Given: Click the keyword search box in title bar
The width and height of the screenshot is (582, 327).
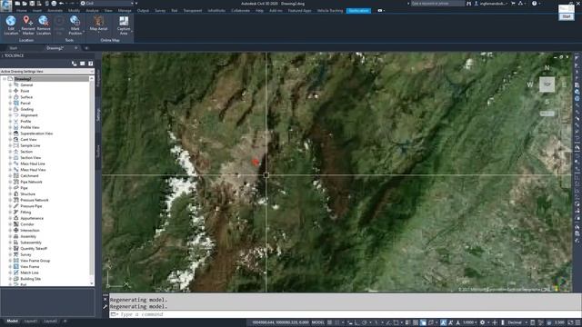Looking at the screenshot, I should coord(437,4).
